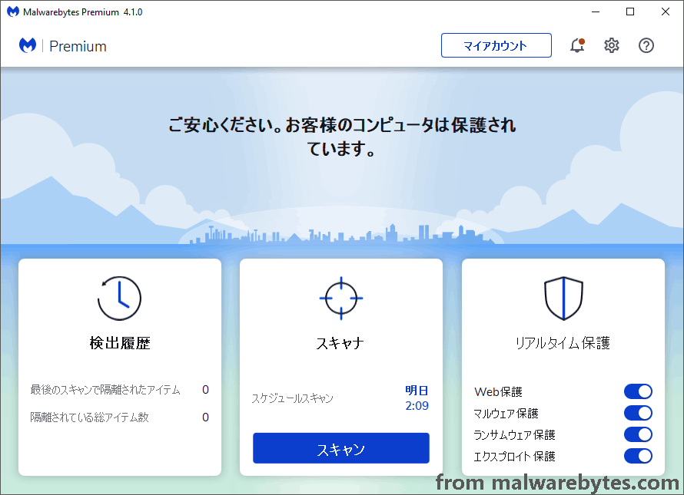Screen dimensions: 684x495
Task: Start a scan with the スキャン button
Action: pos(341,448)
